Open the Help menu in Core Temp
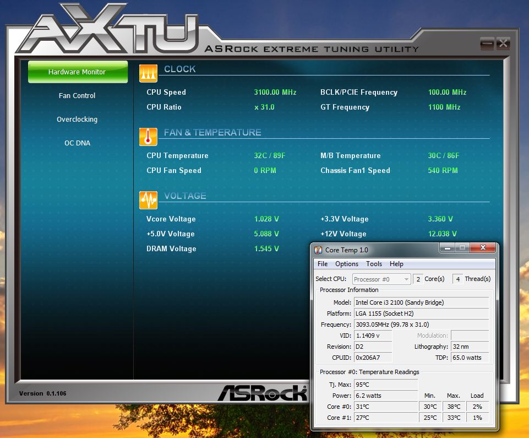 click(396, 264)
